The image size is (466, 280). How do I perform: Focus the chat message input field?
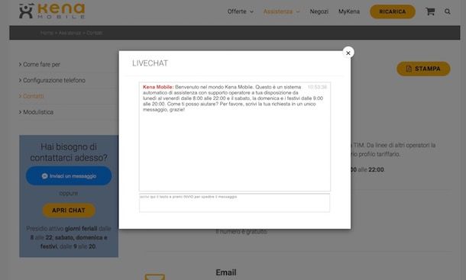[x=235, y=203]
